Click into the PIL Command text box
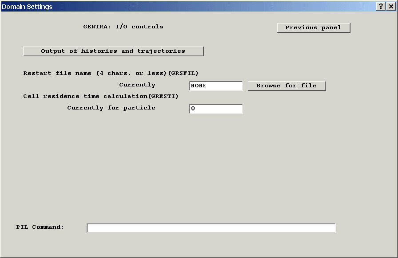Screen dimensions: 398x258 click(x=211, y=228)
